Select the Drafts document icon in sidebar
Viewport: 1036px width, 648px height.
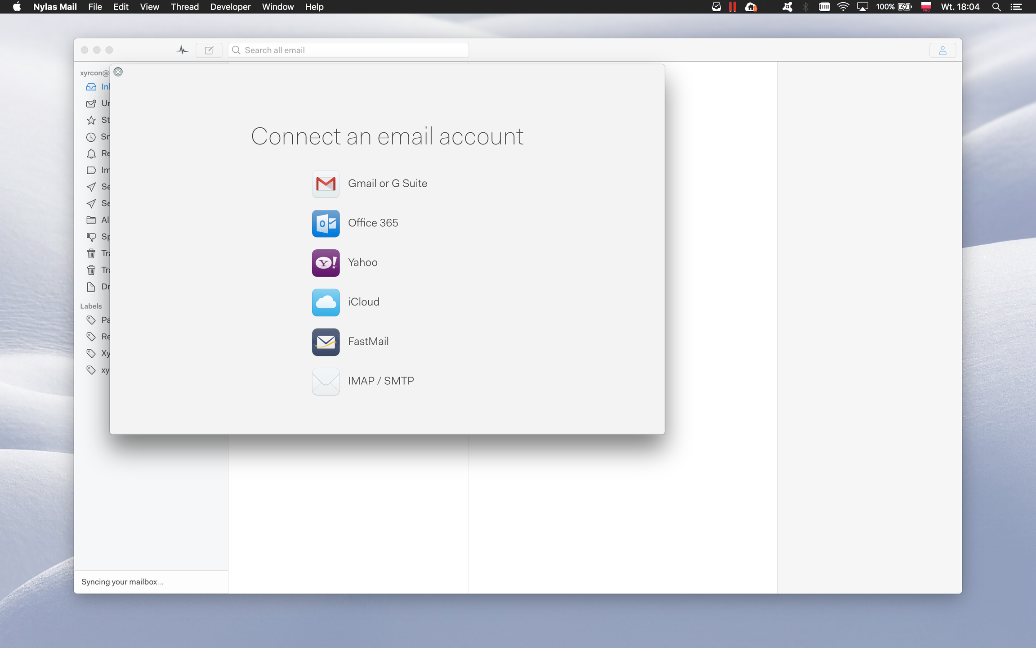coord(91,287)
